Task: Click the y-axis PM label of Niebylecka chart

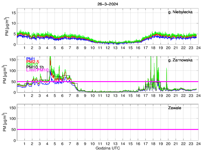Action: tap(8, 27)
